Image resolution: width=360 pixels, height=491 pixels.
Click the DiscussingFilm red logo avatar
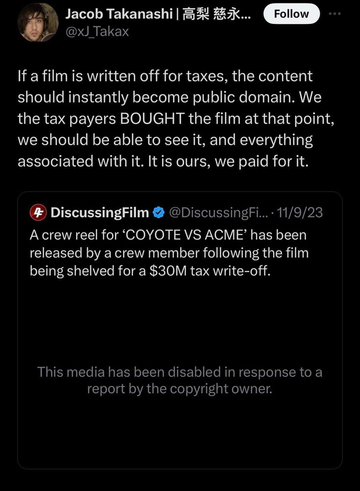click(38, 213)
